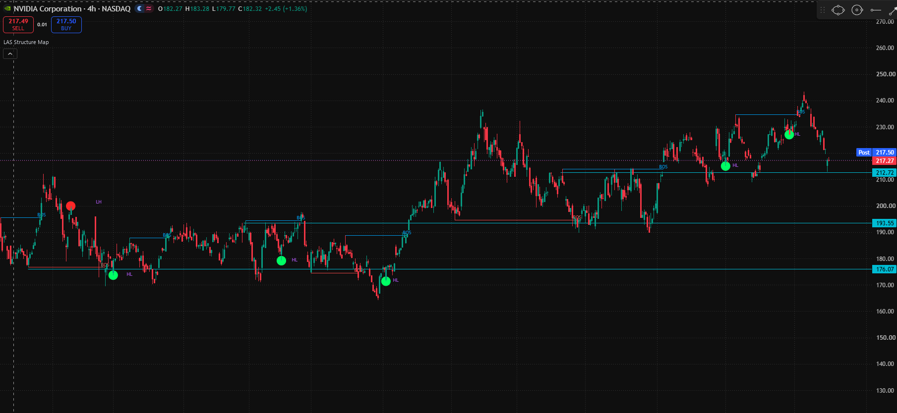897x413 pixels.
Task: Click the 200.00 price axis label
Action: pos(885,206)
